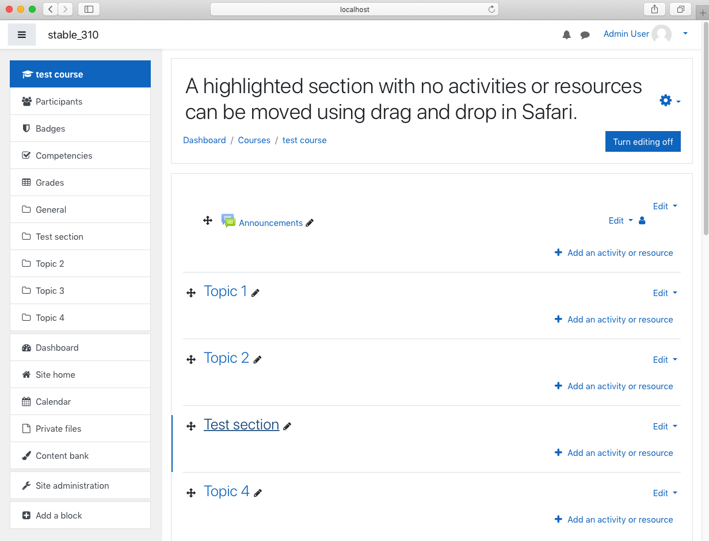Add an activity or resource to Topic 2

(x=613, y=386)
